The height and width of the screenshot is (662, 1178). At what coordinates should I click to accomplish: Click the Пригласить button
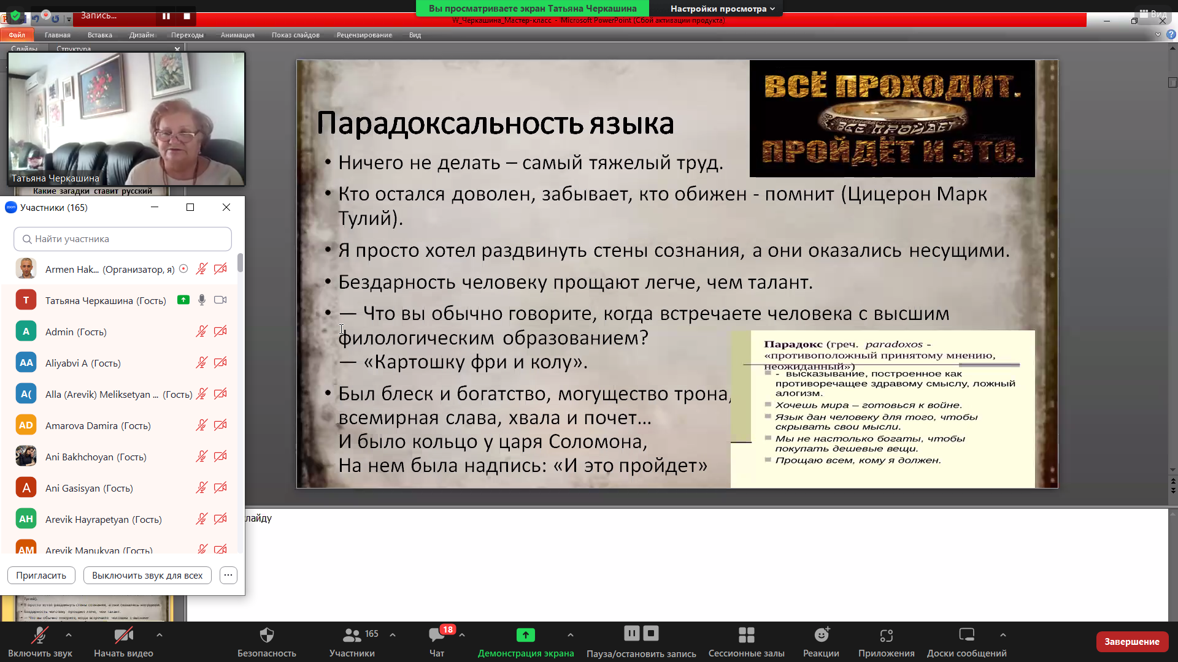click(41, 575)
